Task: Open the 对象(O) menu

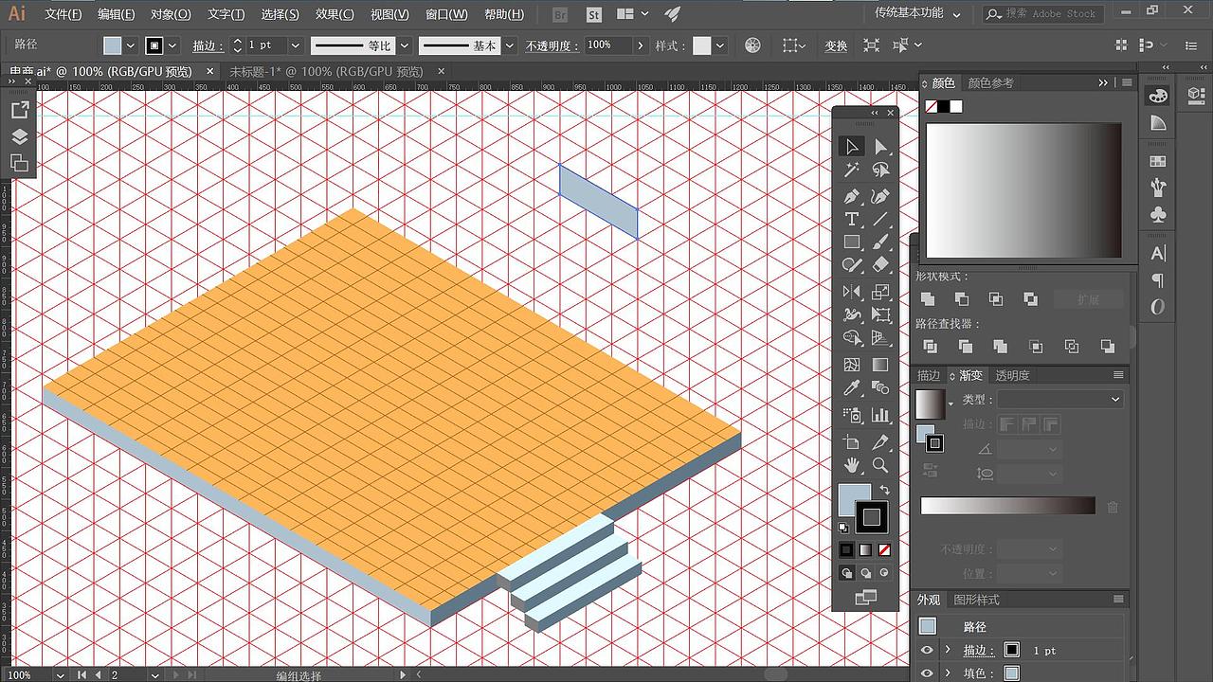Action: point(171,14)
